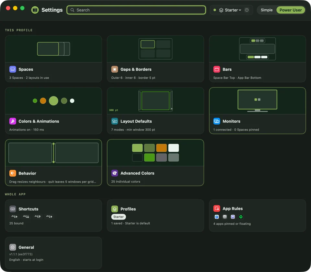Click the Behavior split divider handle
Image resolution: width=311 pixels, height=272 pixels.
(53, 153)
